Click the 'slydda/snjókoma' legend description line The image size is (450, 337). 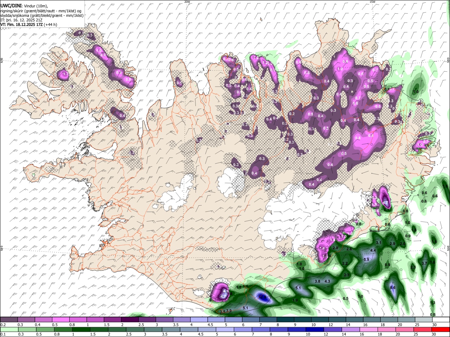[x=42, y=15]
